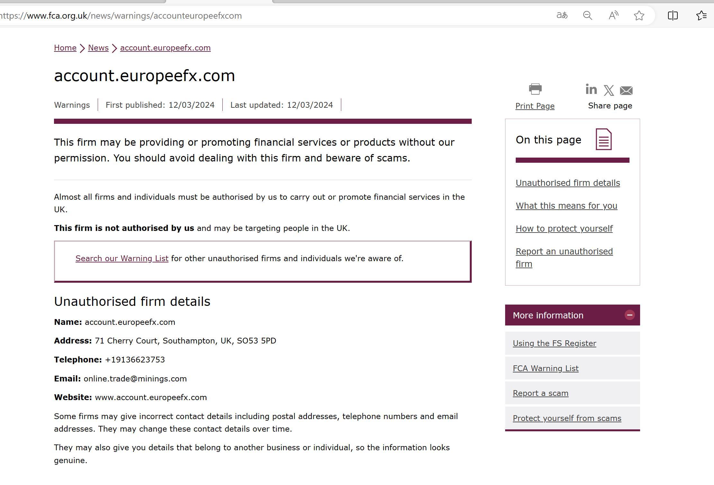Add this page to favorites
The width and height of the screenshot is (714, 485).
[639, 15]
